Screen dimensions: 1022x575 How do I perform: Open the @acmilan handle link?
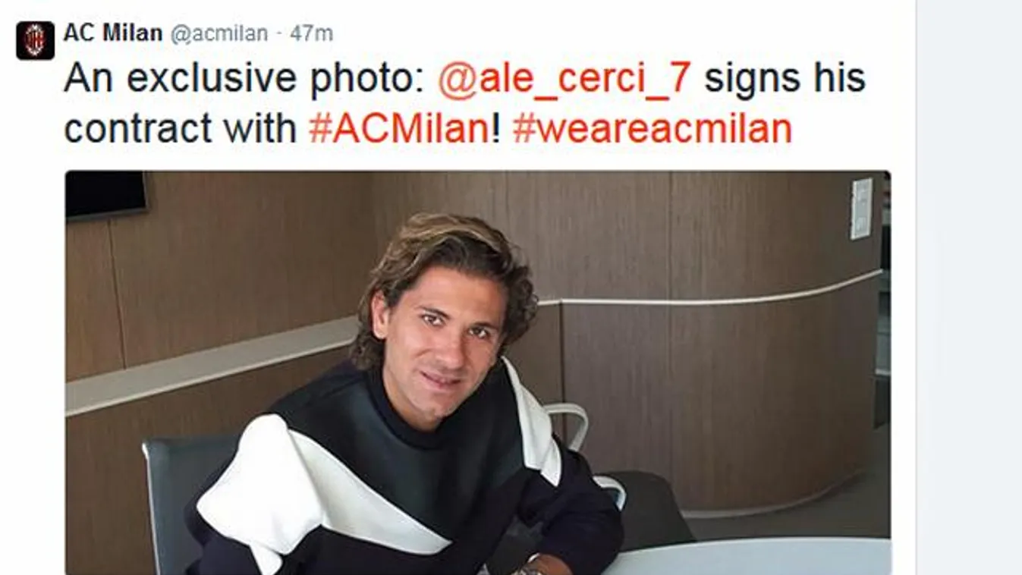point(219,34)
